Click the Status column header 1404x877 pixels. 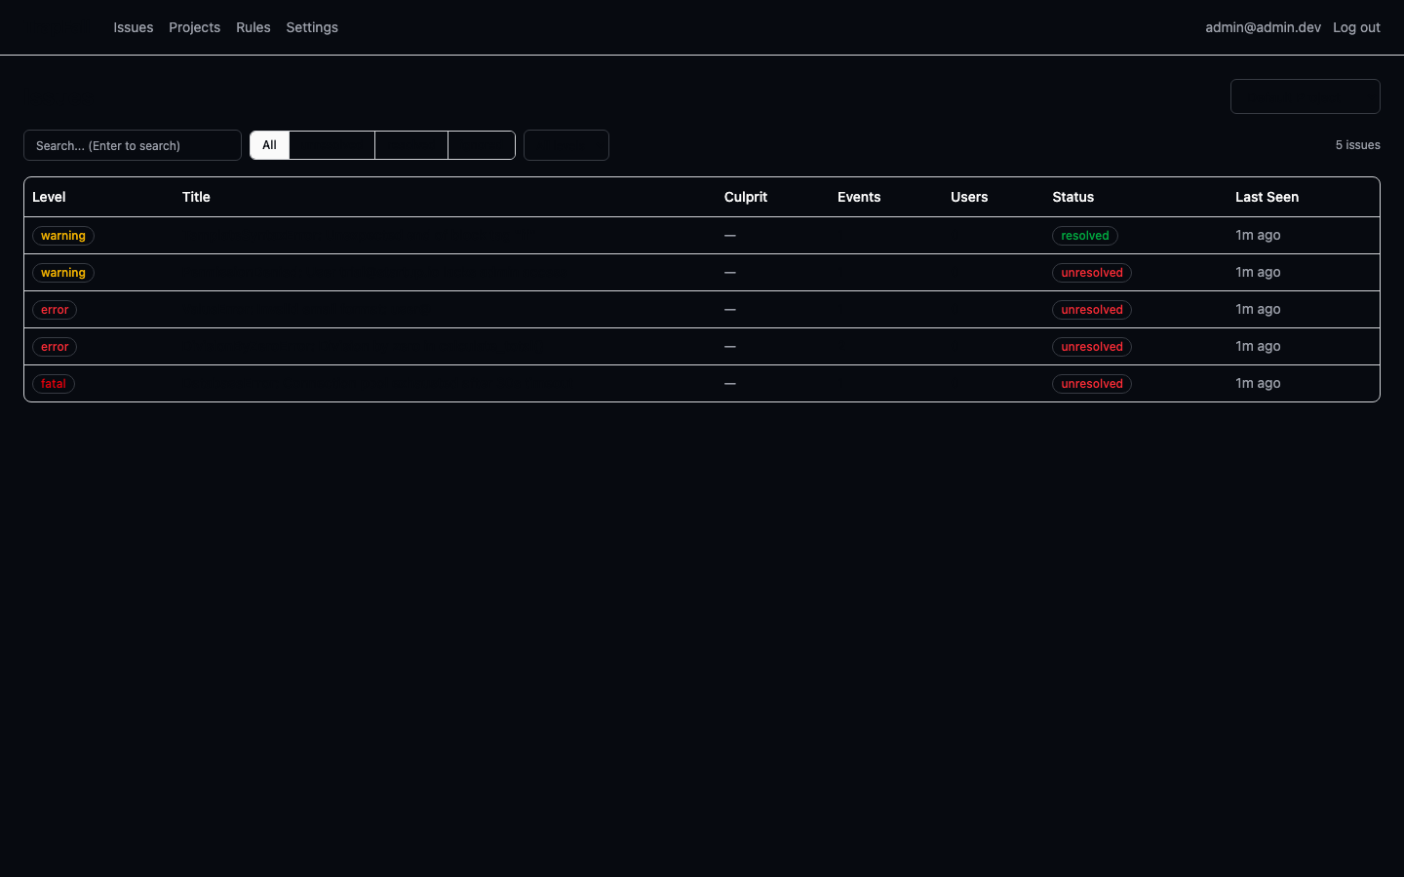(1073, 197)
